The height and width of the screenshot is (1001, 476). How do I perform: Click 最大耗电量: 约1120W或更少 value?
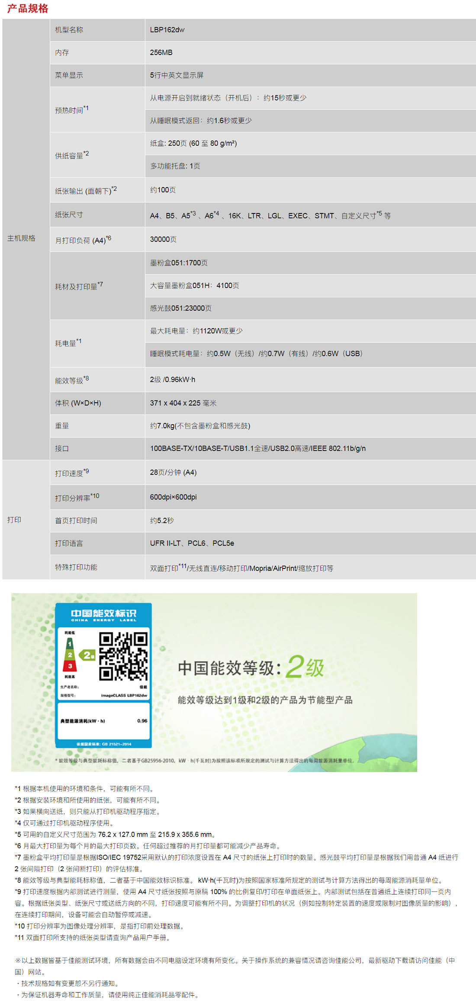(x=196, y=331)
